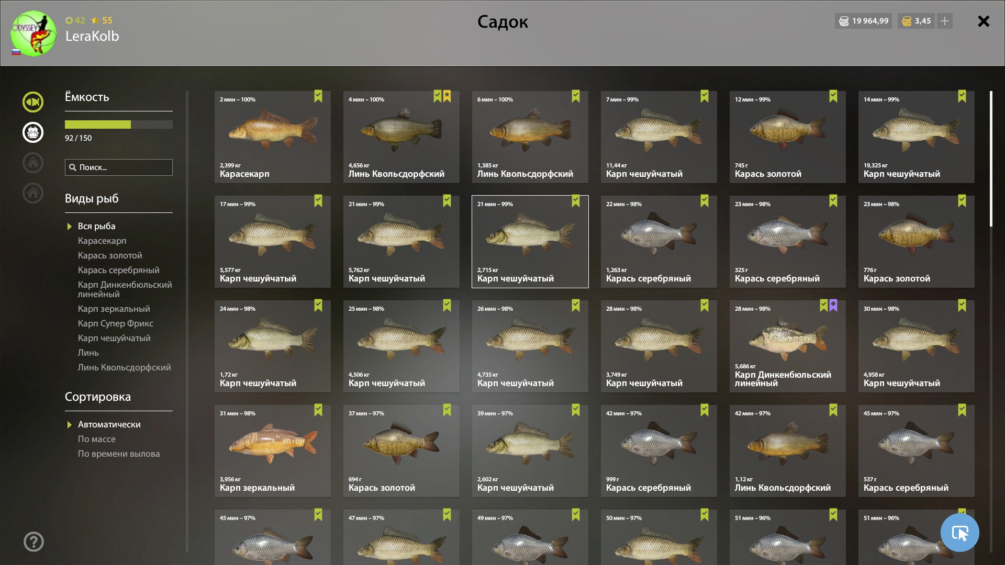Sort По времени вылова
This screenshot has height=565, width=1005.
click(119, 454)
